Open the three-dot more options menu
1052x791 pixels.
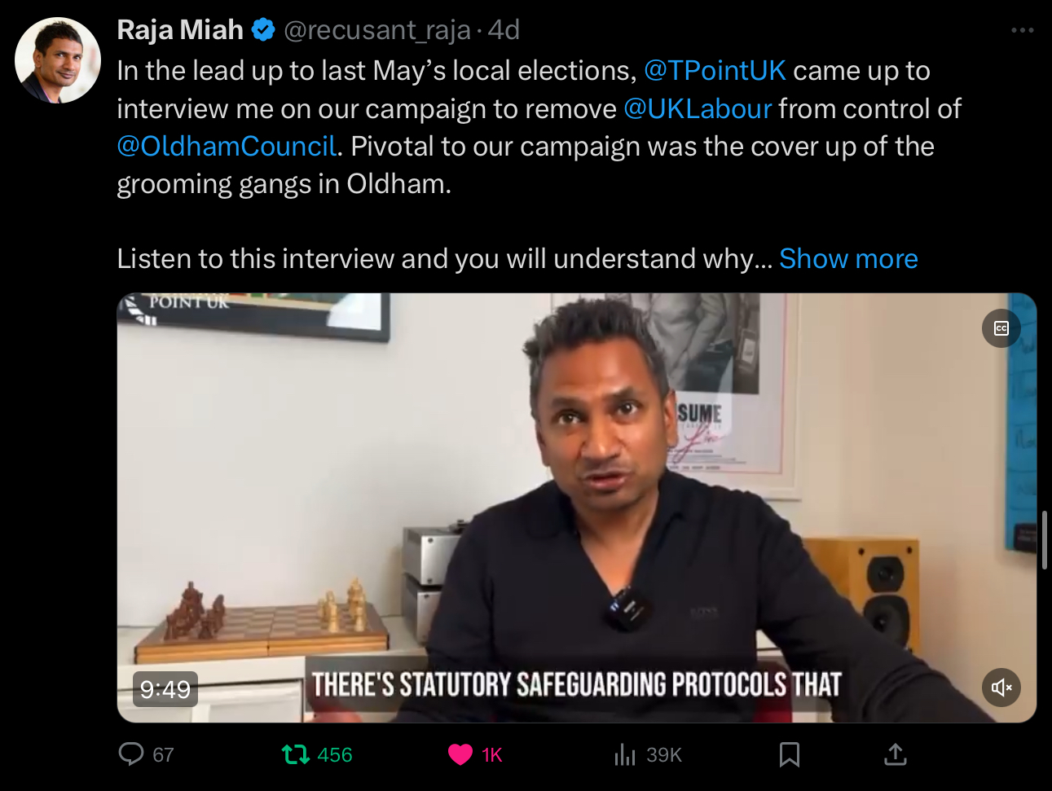(x=1022, y=30)
